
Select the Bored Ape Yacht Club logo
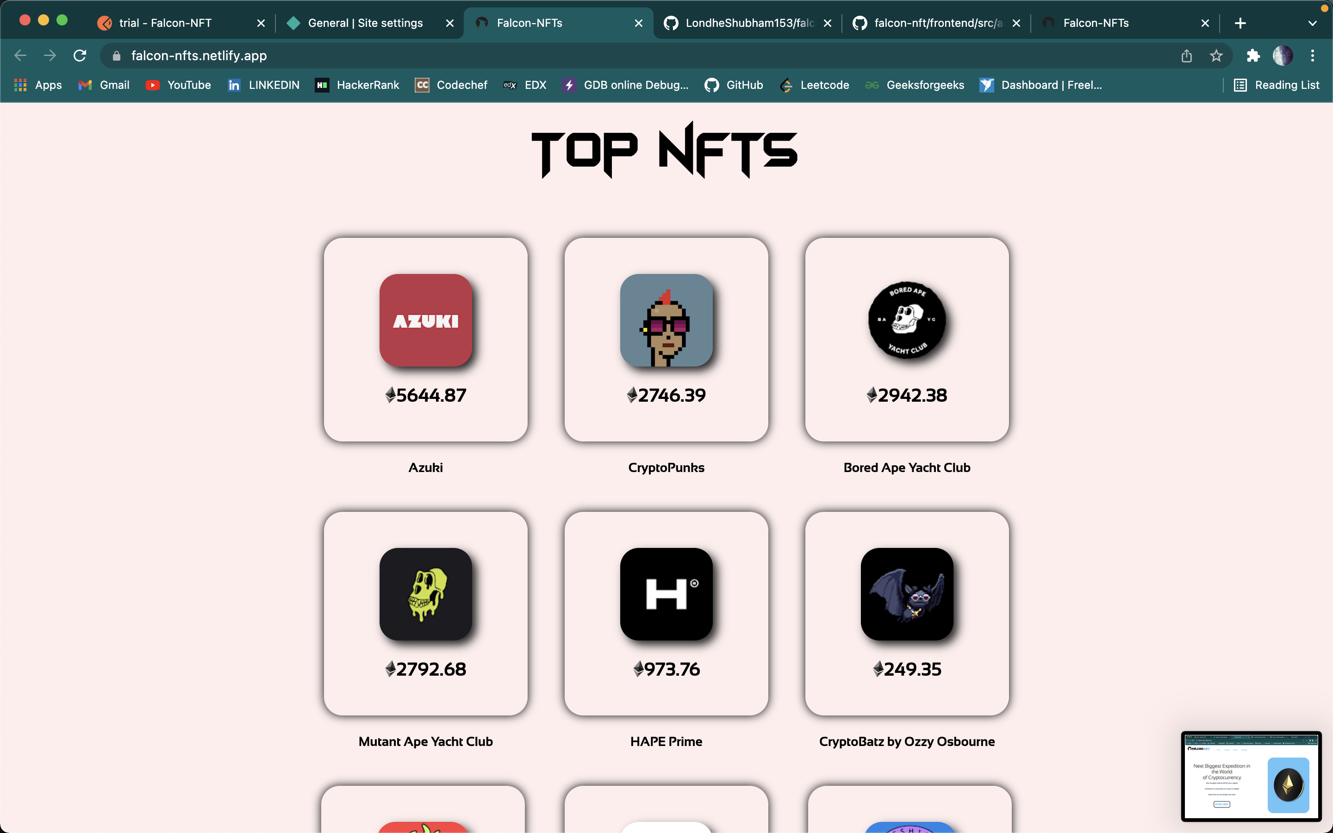pos(907,320)
